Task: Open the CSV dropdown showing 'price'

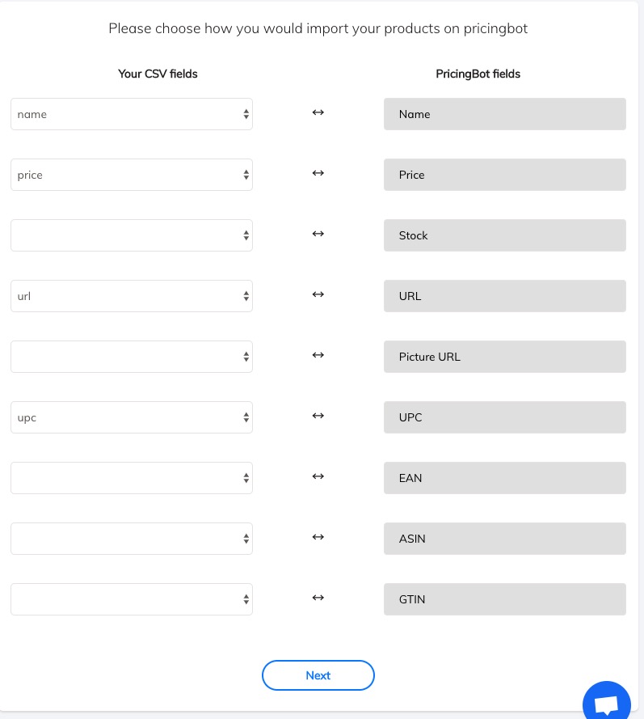Action: coord(132,175)
